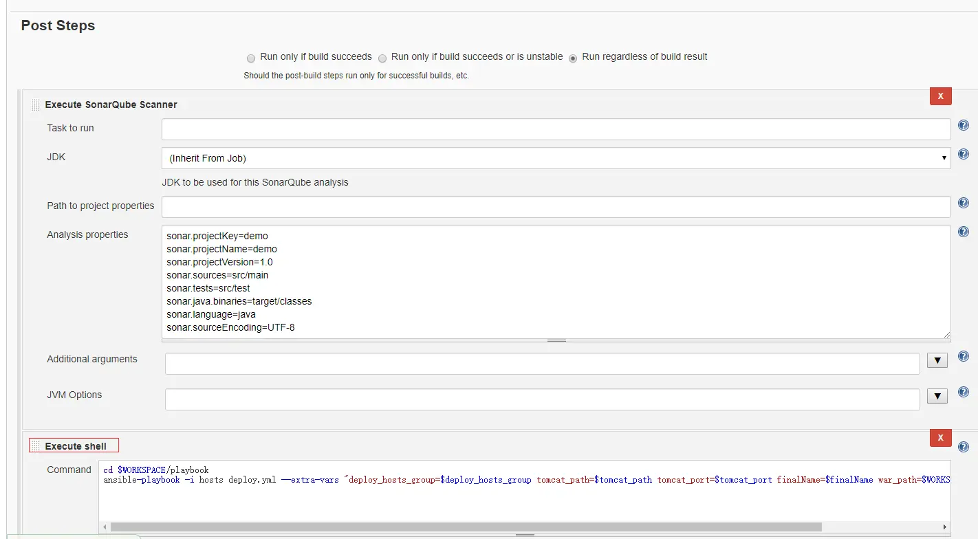Select Run only if build succeeds or unstable
The height and width of the screenshot is (539, 978).
382,58
